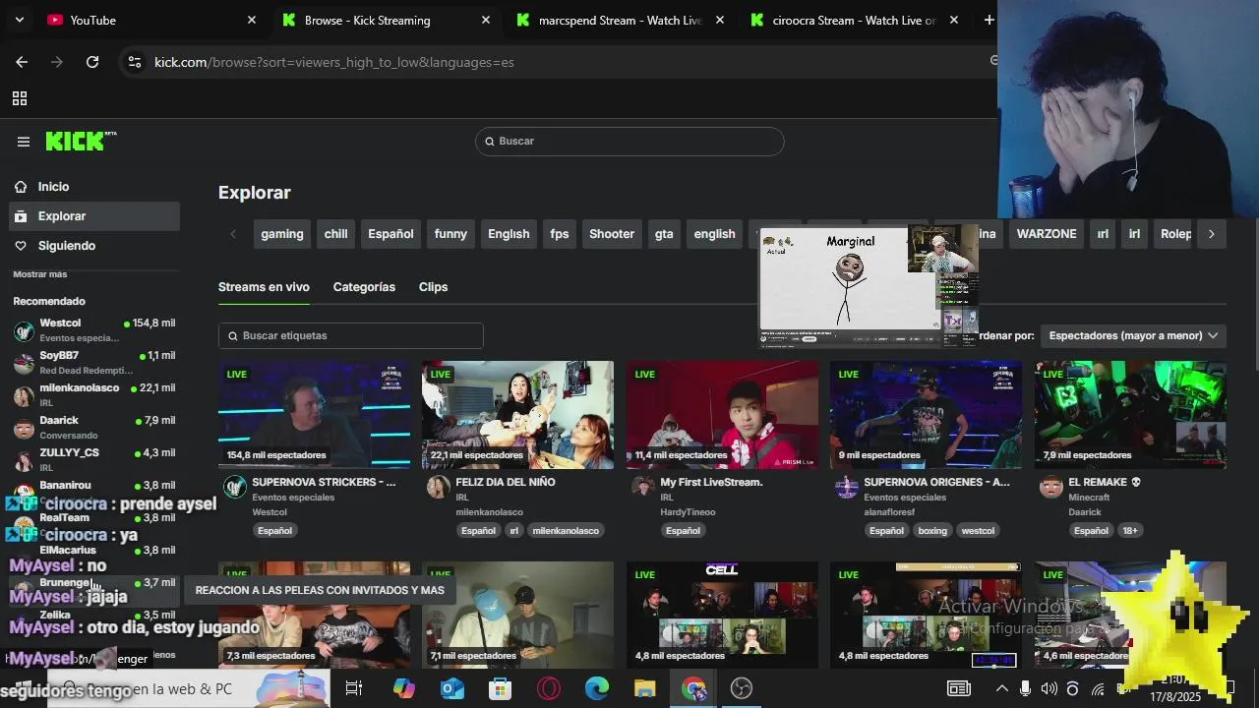The width and height of the screenshot is (1259, 708).
Task: Click browser back arrow
Action: point(22,62)
